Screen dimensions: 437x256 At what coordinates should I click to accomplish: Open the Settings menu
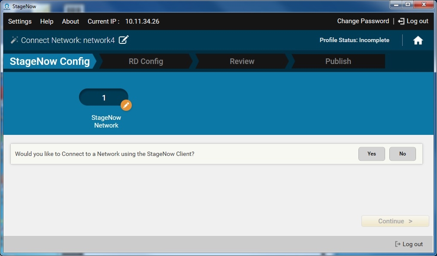tap(20, 21)
